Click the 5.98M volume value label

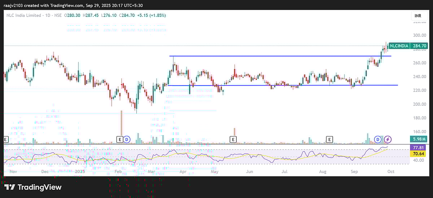click(x=419, y=139)
